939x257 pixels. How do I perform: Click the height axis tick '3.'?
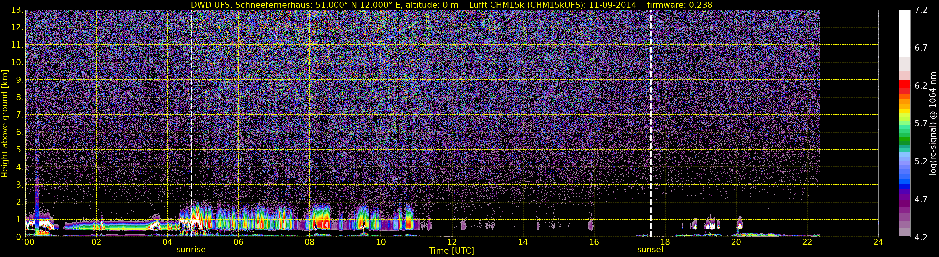coord(19,185)
